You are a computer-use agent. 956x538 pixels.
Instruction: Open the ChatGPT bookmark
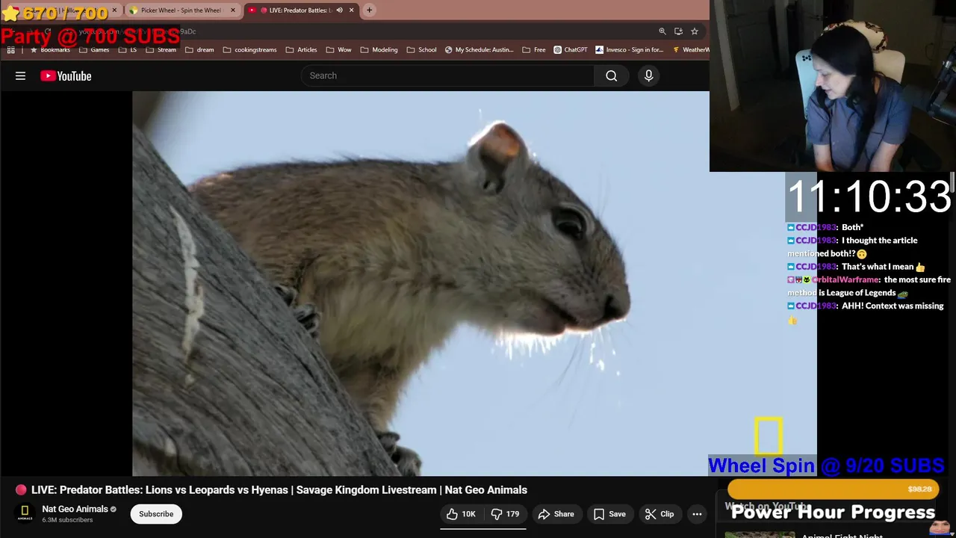coord(571,50)
